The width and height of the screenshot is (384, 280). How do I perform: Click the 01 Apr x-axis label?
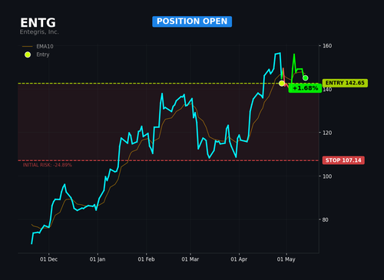point(239,259)
